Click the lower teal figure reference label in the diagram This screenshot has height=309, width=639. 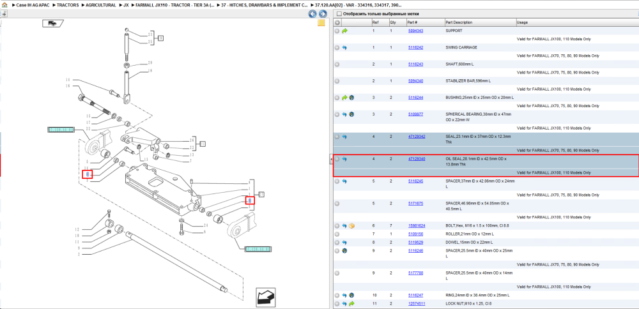tap(258, 249)
